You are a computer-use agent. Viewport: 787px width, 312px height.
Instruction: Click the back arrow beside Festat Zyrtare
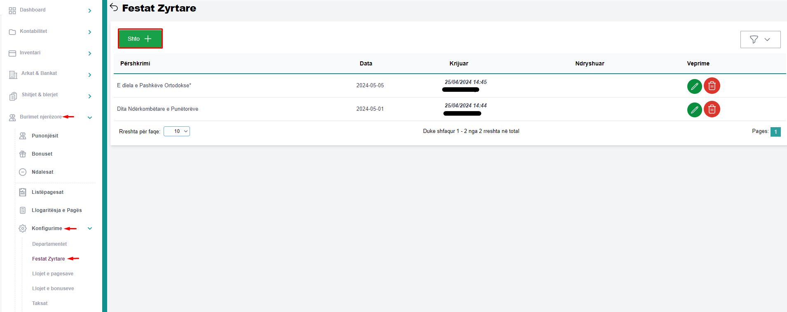tap(114, 7)
